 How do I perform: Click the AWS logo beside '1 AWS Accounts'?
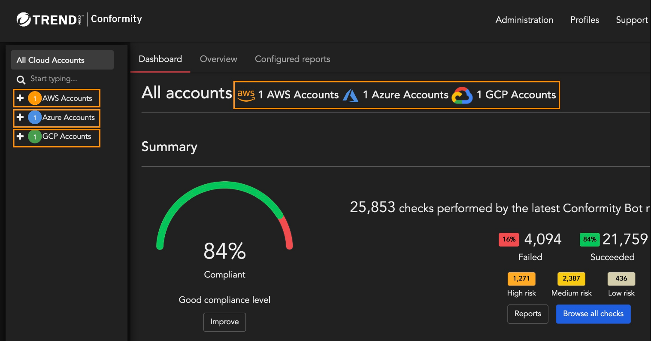[246, 94]
